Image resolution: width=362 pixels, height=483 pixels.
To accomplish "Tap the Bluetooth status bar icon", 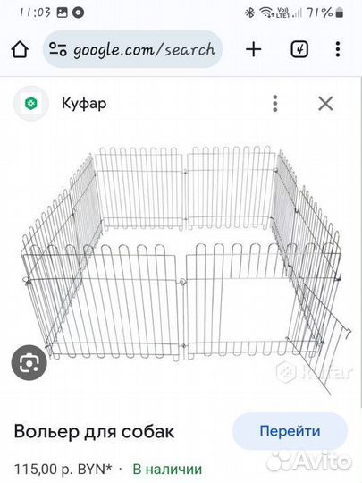I will click(x=249, y=13).
